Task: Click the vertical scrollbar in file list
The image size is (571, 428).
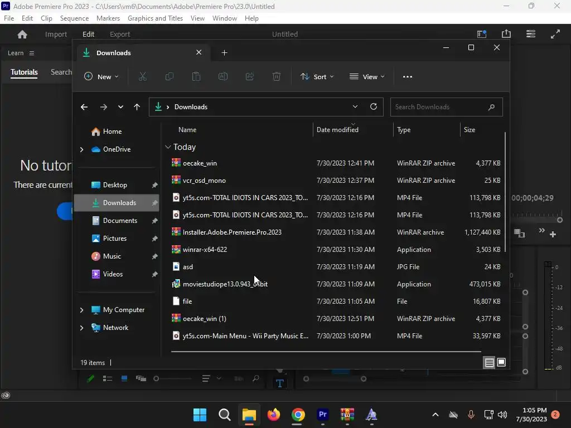Action: pos(505,192)
